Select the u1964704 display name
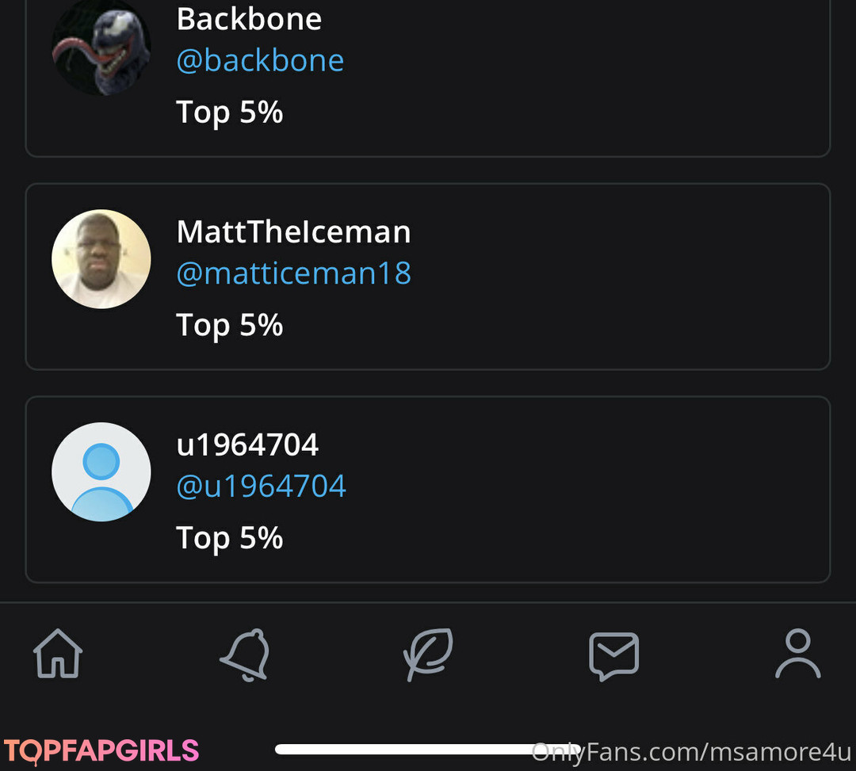This screenshot has width=856, height=771. 247,445
